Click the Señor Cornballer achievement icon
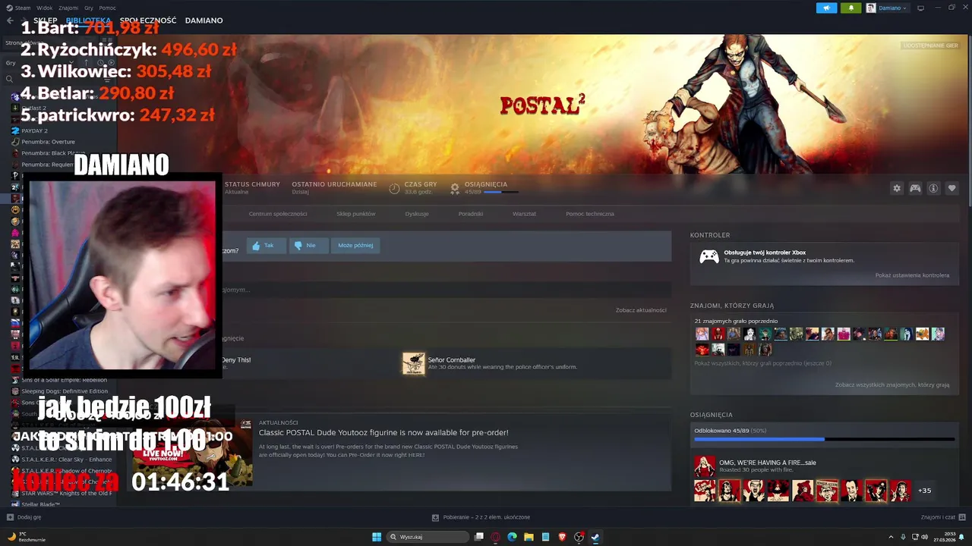 [414, 363]
